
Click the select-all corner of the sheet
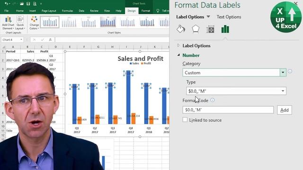click(x=3, y=47)
